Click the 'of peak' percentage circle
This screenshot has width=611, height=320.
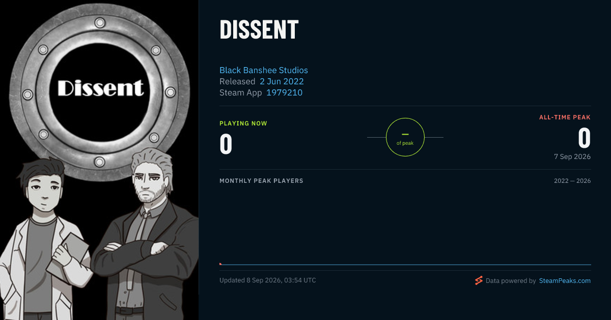(405, 137)
